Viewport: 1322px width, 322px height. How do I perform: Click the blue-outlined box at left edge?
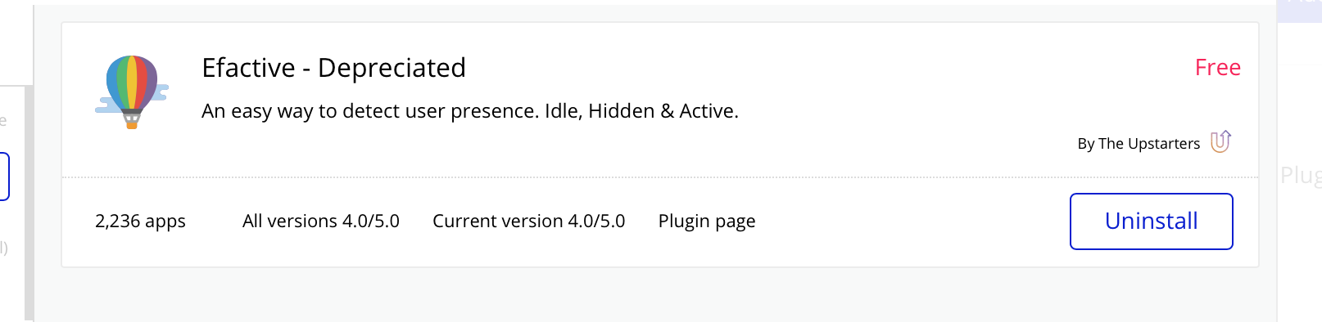point(4,176)
